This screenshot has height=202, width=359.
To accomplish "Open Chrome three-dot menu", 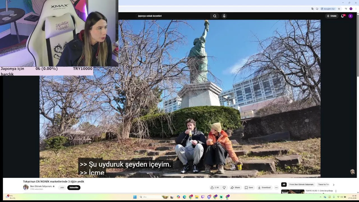I will [356, 9].
